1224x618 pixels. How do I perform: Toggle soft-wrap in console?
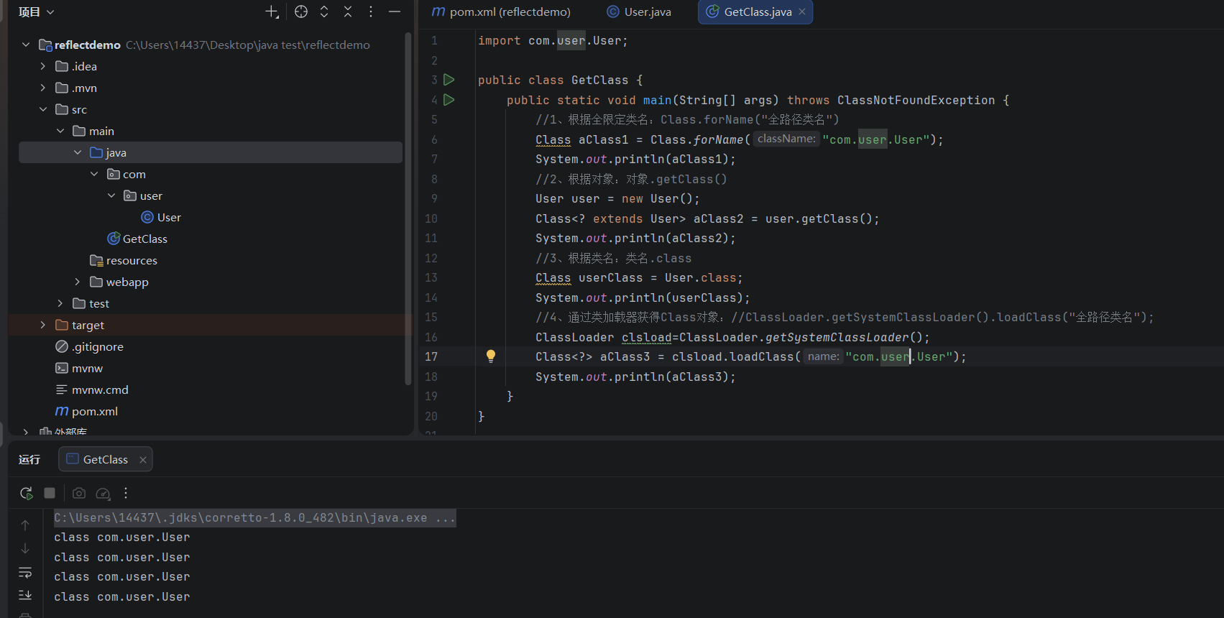[x=25, y=572]
